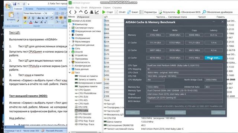Open the Главная ribbon tab
The image size is (238, 133).
click(18, 9)
